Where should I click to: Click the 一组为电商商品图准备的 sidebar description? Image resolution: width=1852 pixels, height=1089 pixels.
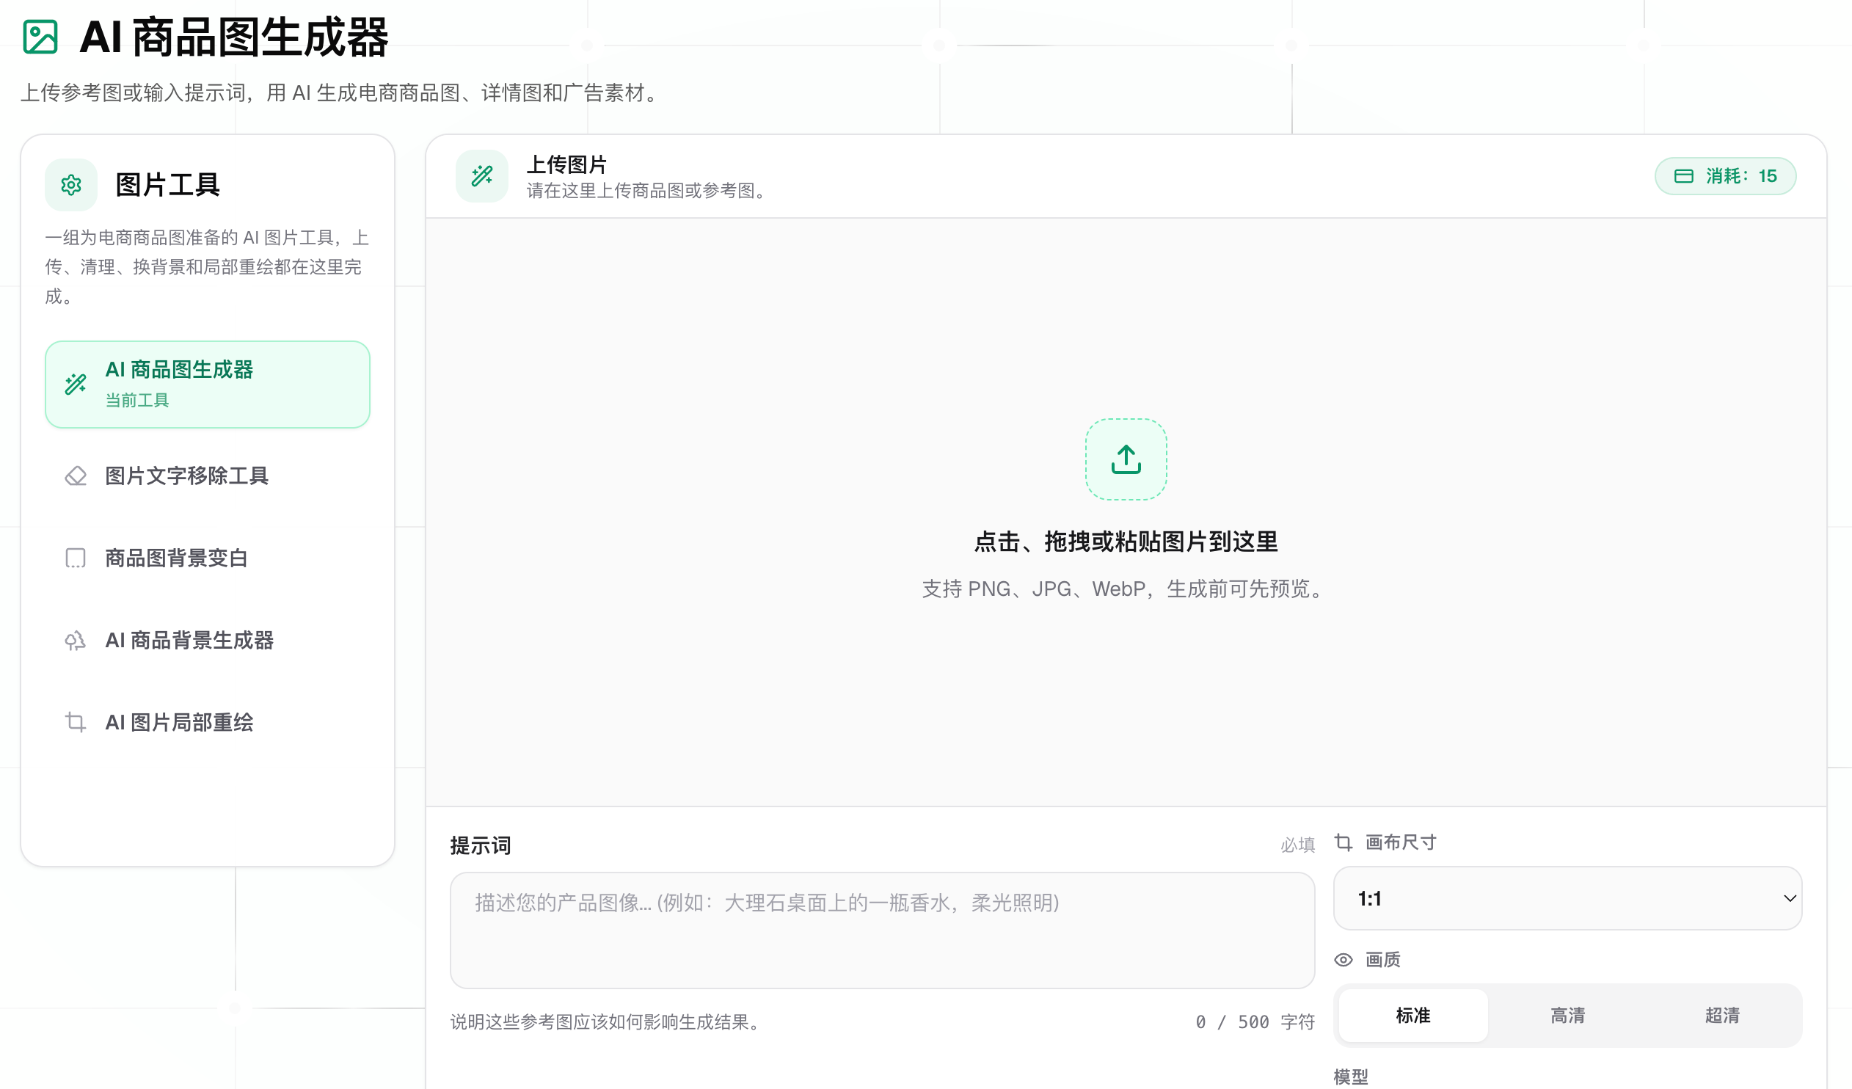pos(207,266)
